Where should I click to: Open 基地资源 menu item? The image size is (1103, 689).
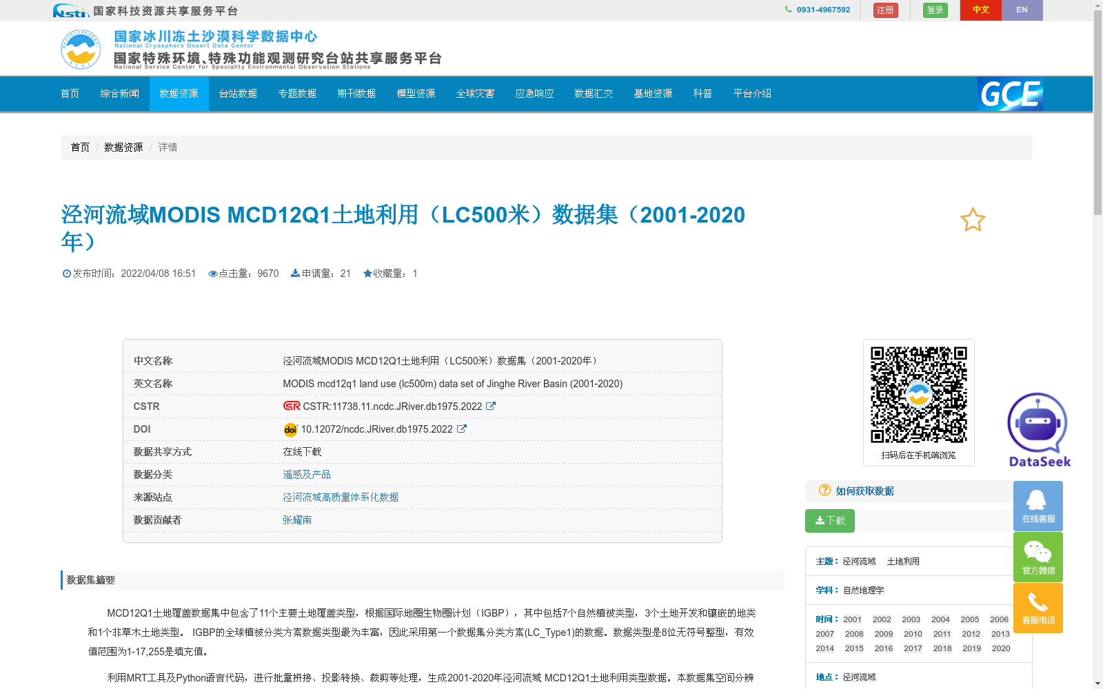point(654,94)
